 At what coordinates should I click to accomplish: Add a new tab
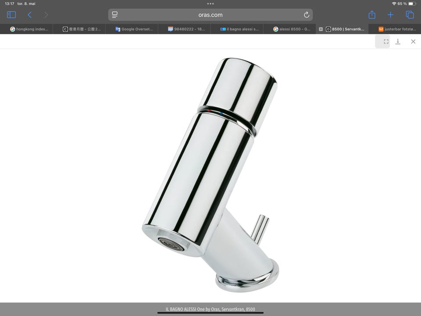pos(391,15)
